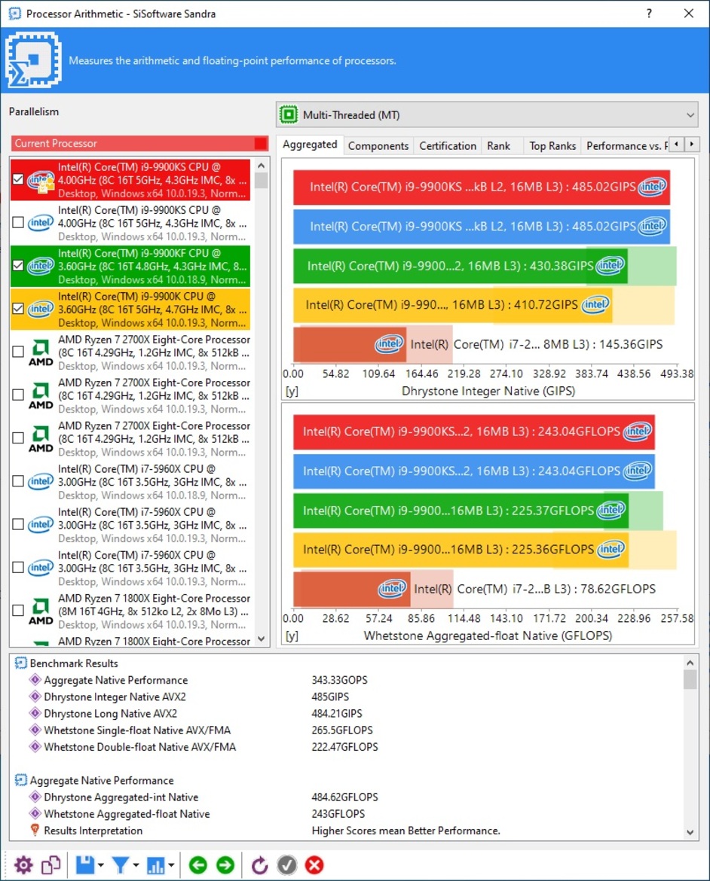Click the Results Interpretation lightbulb icon
The height and width of the screenshot is (881, 710).
[35, 830]
